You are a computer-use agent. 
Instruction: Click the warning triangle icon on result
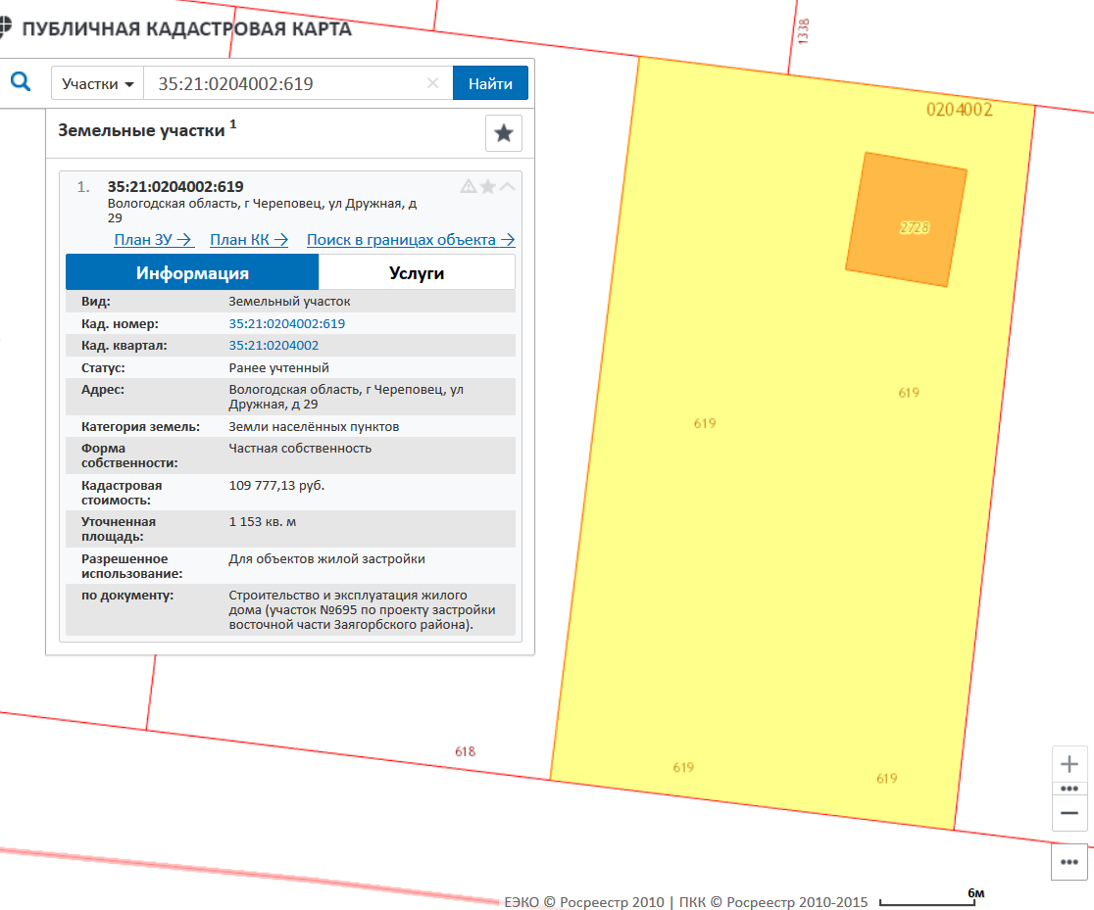469,186
